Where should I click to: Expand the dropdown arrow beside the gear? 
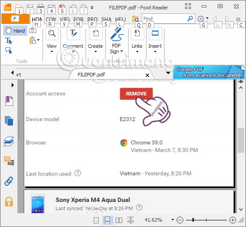coord(207,18)
